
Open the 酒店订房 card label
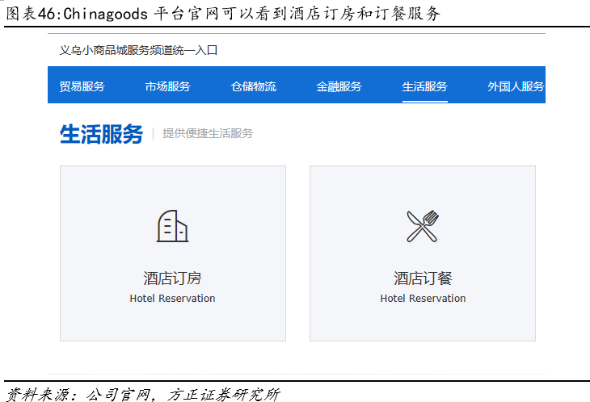172,278
